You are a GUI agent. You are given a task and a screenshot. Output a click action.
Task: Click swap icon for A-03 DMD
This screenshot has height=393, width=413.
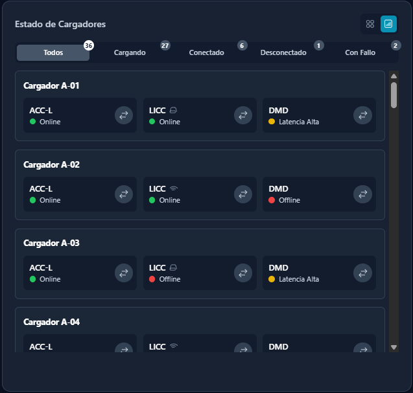[362, 273]
